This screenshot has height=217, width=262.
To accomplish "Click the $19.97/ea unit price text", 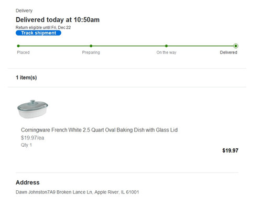I will 32,138.
